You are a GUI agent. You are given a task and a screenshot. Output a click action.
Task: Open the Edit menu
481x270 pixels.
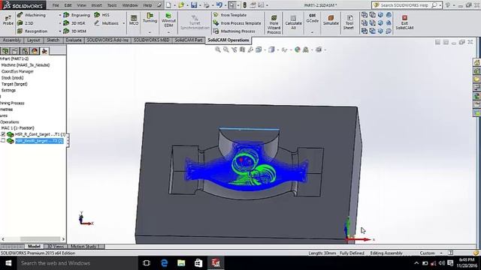[68, 5]
